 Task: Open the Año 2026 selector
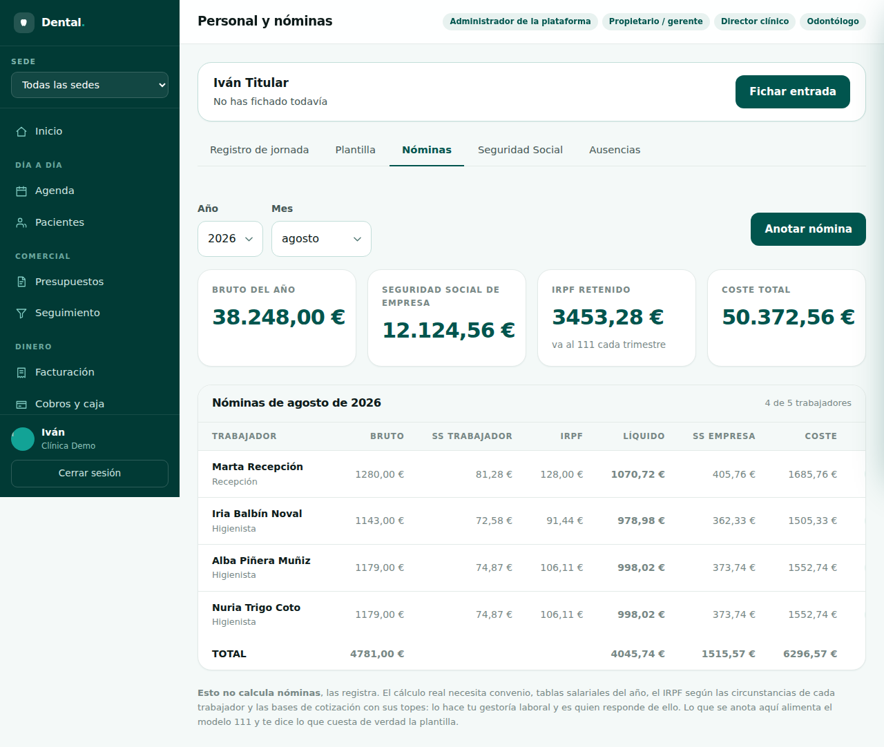point(230,239)
